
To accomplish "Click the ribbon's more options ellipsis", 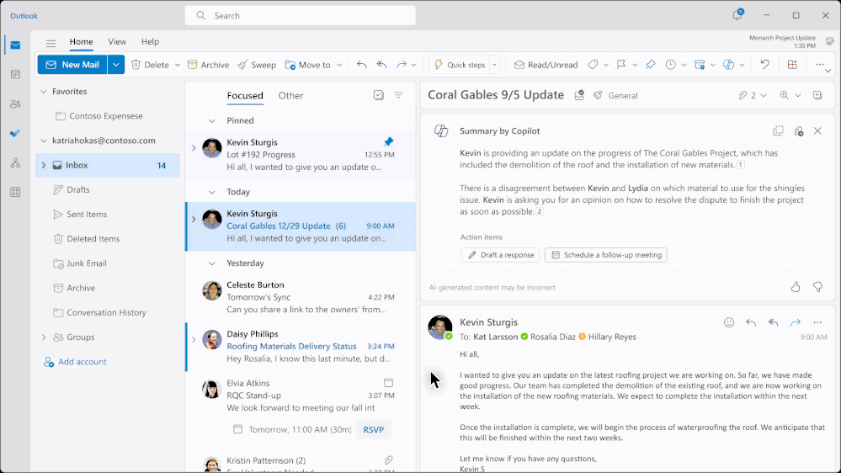I will [820, 64].
